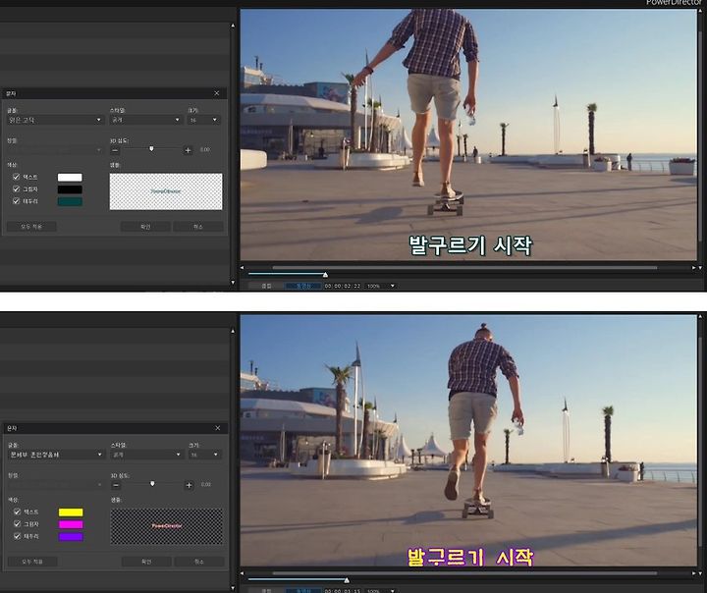Open the 크기 dropdown in the white-preview dialog
Screen dimensions: 707x593
[203, 120]
